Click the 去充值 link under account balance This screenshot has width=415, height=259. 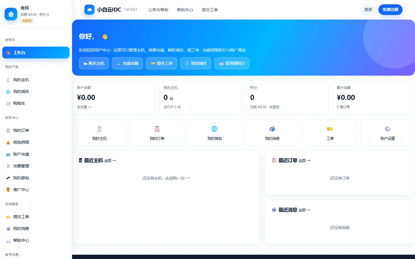pos(84,107)
